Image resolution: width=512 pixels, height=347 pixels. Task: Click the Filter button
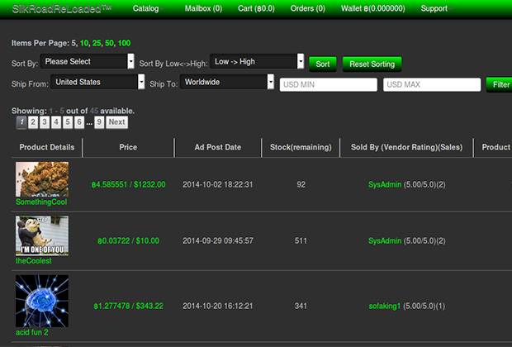(x=500, y=84)
